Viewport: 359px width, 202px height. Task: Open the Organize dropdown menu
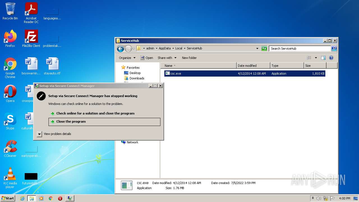[127, 58]
